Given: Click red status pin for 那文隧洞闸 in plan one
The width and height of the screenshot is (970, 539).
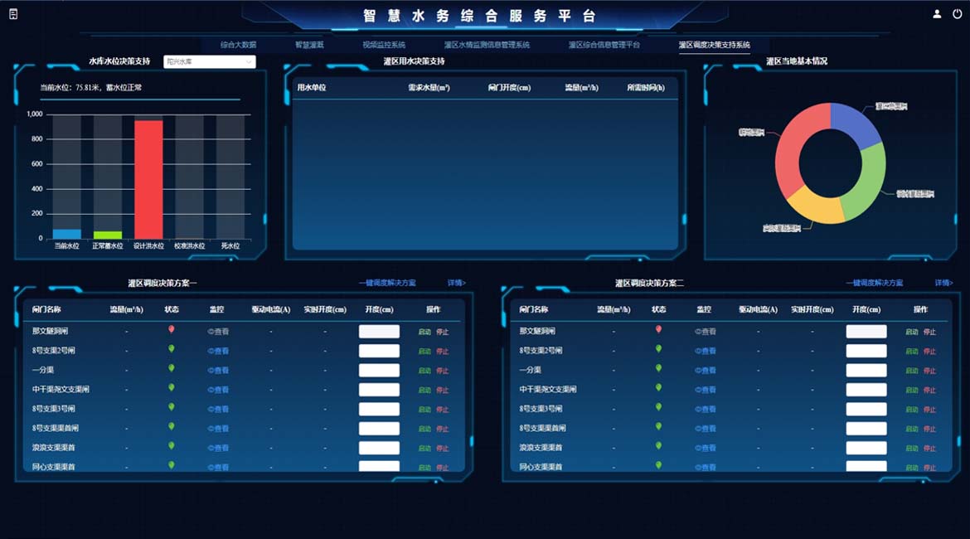Looking at the screenshot, I should (x=172, y=329).
